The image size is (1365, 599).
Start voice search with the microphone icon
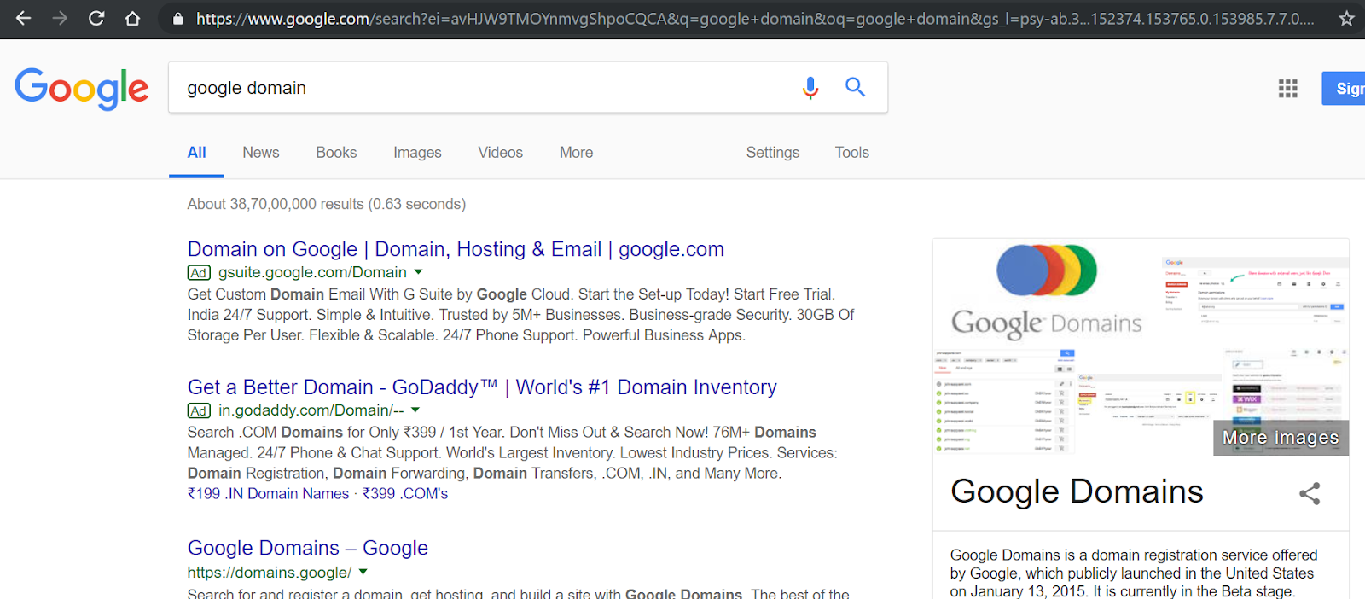810,87
